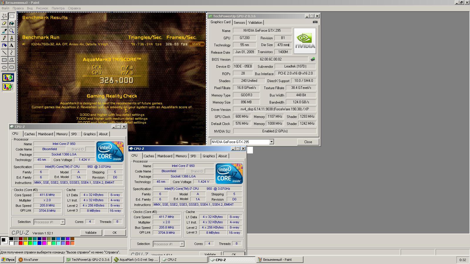This screenshot has height=264, width=470.
Task: Switch to the Validation tab in GPU-Z
Action: pos(255,23)
